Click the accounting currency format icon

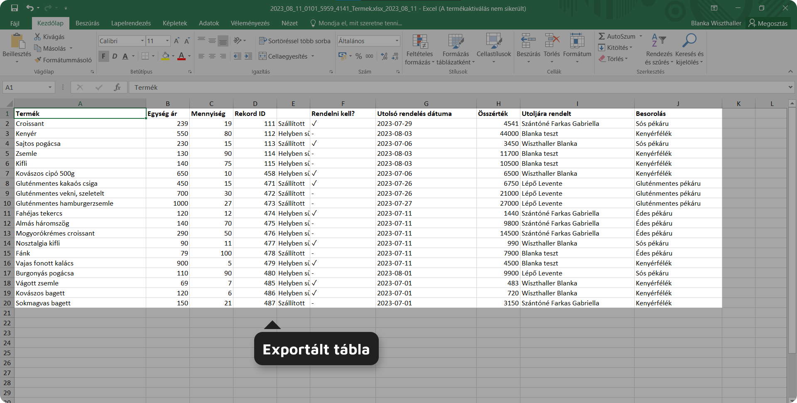tap(342, 56)
